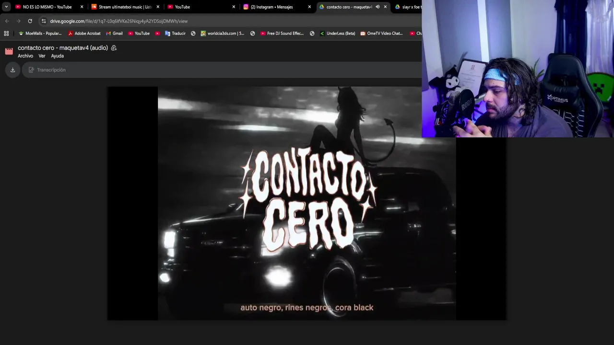The height and width of the screenshot is (345, 614).
Task: Open the Ayuda menu
Action: [57, 56]
